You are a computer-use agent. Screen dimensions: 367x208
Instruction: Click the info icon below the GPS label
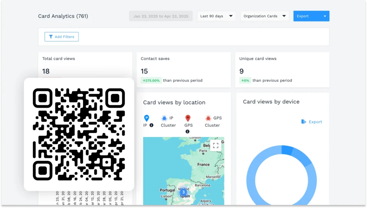(x=188, y=131)
